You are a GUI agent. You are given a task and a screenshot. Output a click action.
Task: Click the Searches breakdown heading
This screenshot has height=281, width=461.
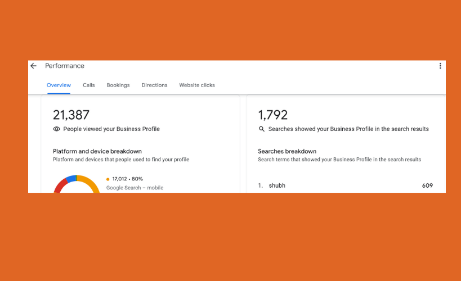287,151
